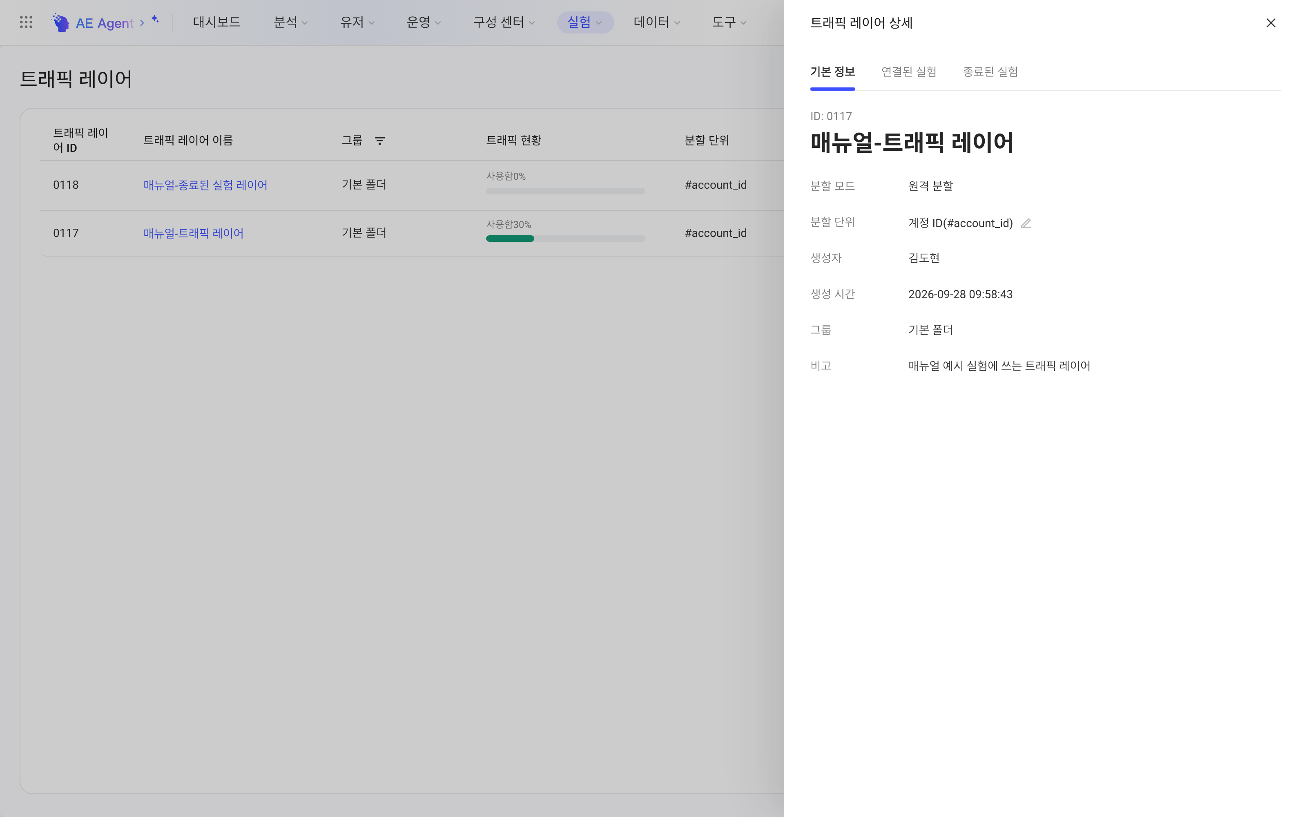Screen dimensions: 1307x817
Task: Click the creation time 2026-09-28 09:58:43
Action: click(960, 294)
